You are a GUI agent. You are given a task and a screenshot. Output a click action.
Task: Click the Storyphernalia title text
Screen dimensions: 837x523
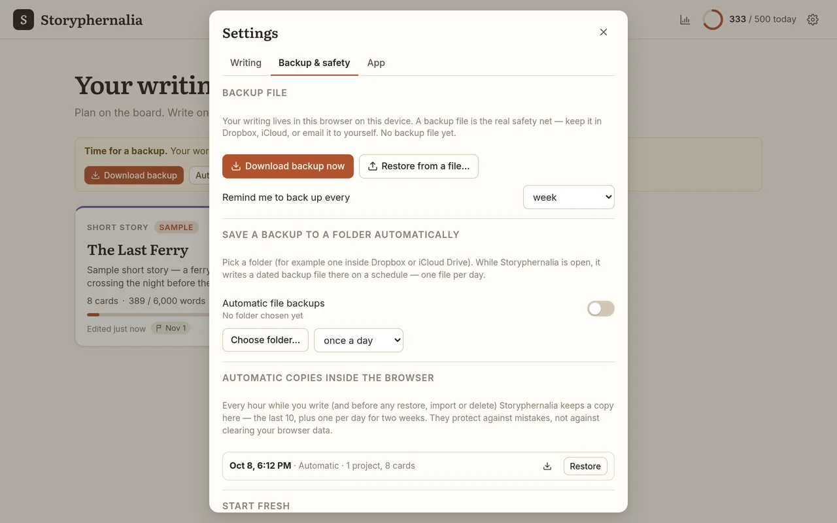pos(92,20)
